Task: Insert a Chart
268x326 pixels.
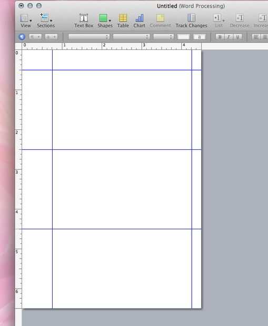Action: pos(140,21)
